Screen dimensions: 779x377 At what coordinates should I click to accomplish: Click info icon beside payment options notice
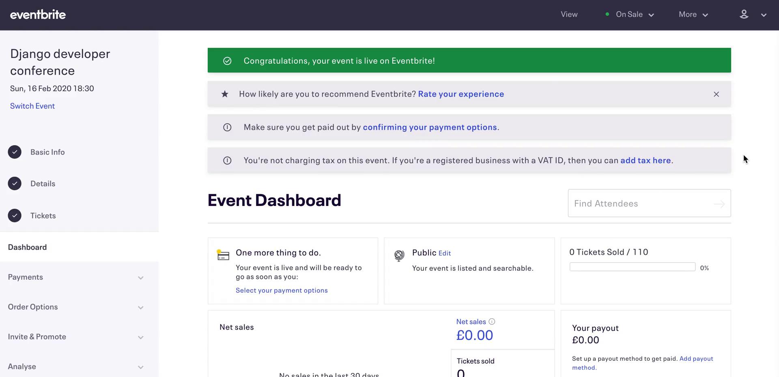(227, 127)
